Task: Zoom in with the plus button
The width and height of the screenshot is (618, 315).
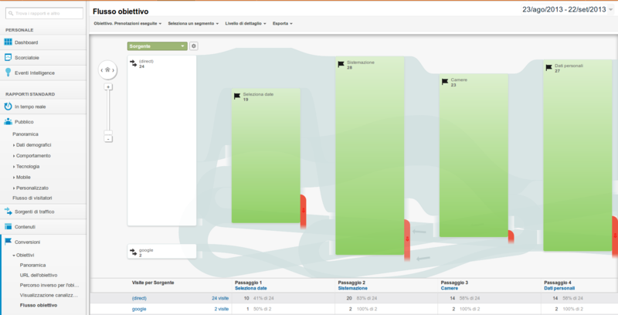Action: tap(108, 87)
